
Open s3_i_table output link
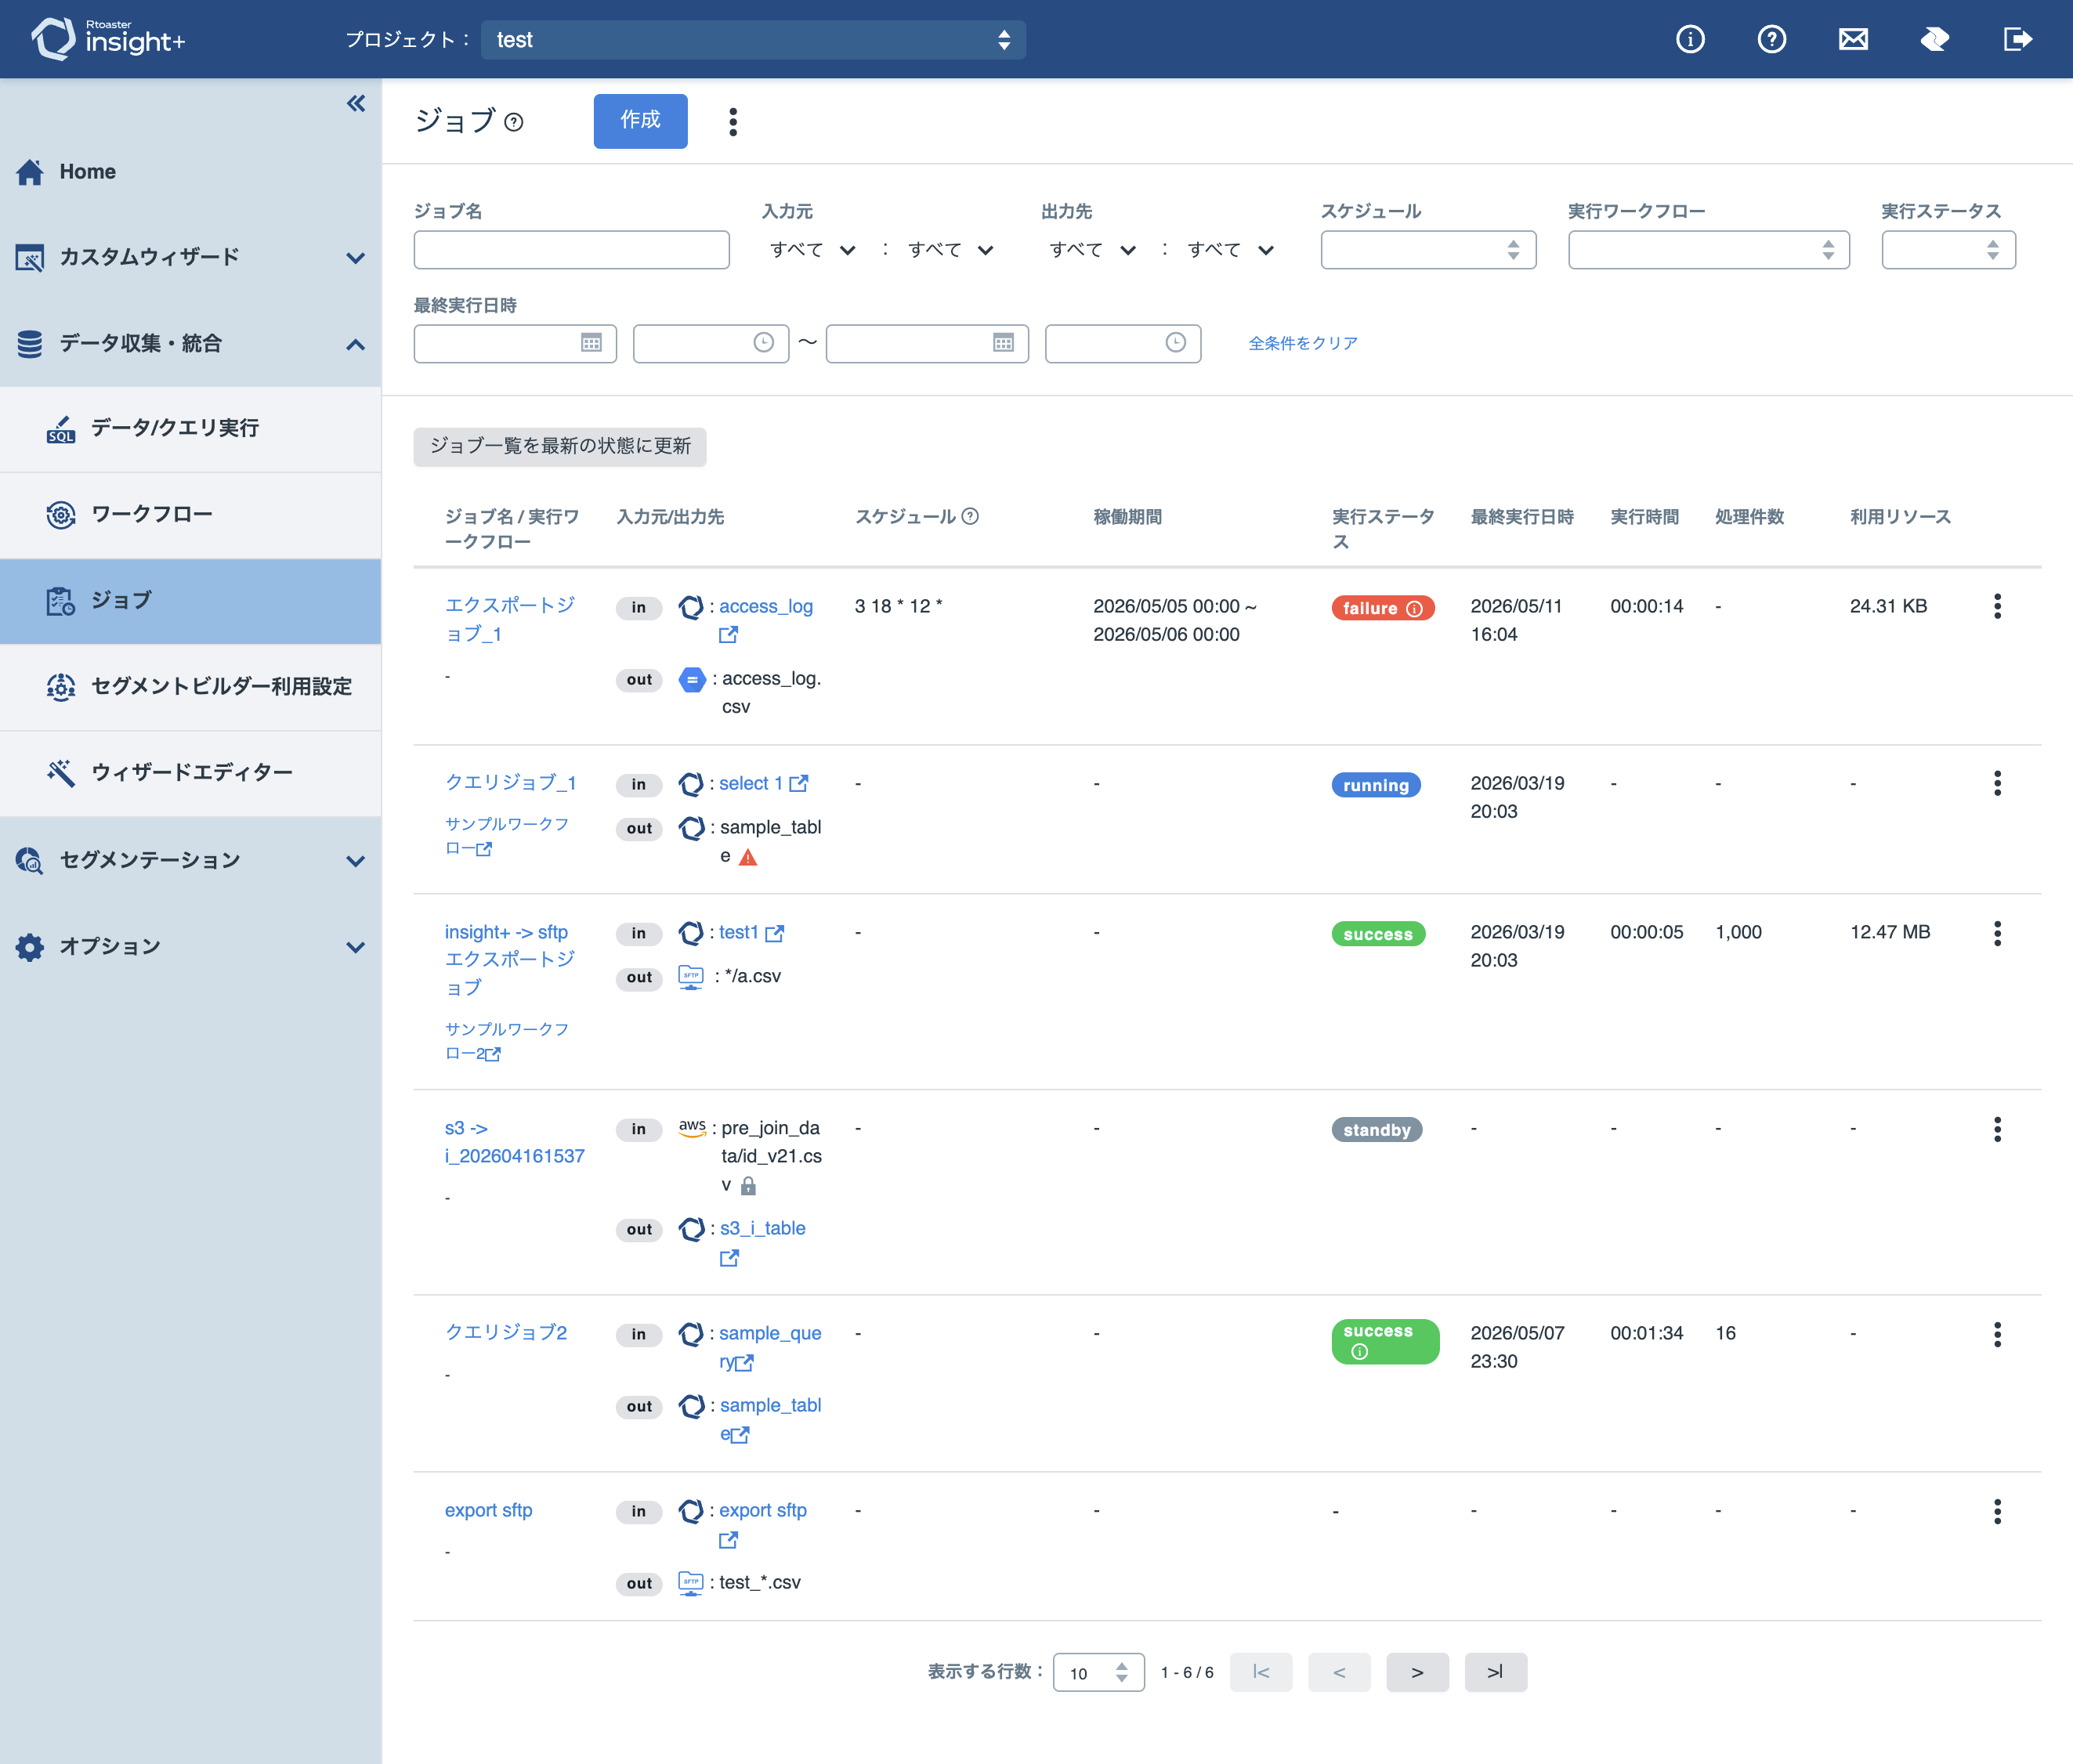click(x=762, y=1228)
